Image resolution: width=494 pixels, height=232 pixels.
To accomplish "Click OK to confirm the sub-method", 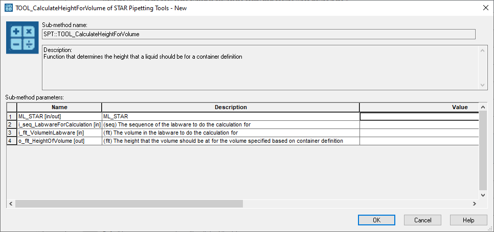I will point(376,220).
